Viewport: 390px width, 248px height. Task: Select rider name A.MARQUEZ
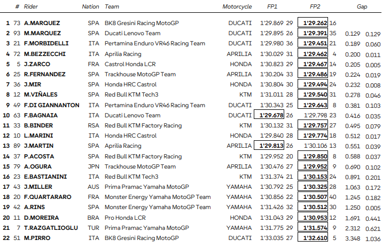tap(42, 23)
